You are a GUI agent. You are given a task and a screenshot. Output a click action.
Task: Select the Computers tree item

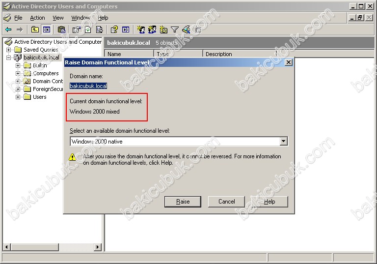(46, 73)
